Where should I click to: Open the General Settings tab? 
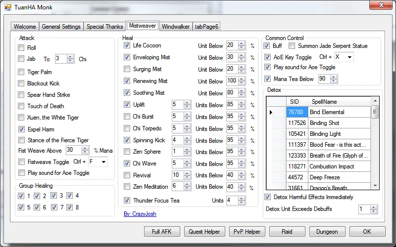[61, 27]
